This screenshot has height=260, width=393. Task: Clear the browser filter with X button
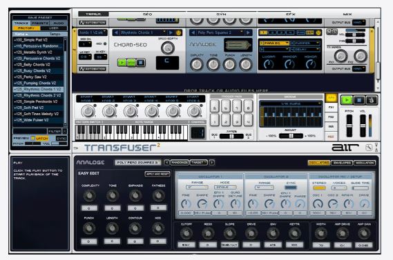[65, 131]
